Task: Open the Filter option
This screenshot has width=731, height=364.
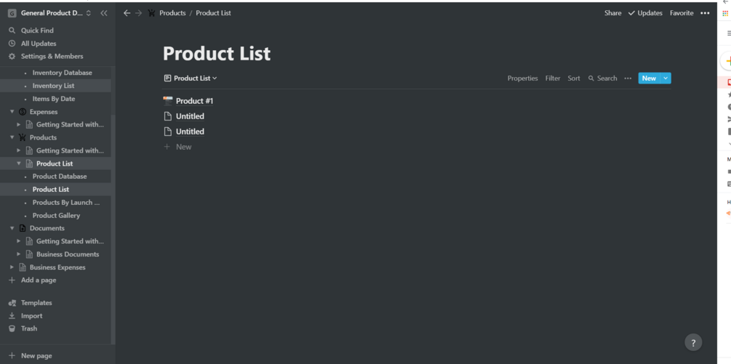Action: 553,78
